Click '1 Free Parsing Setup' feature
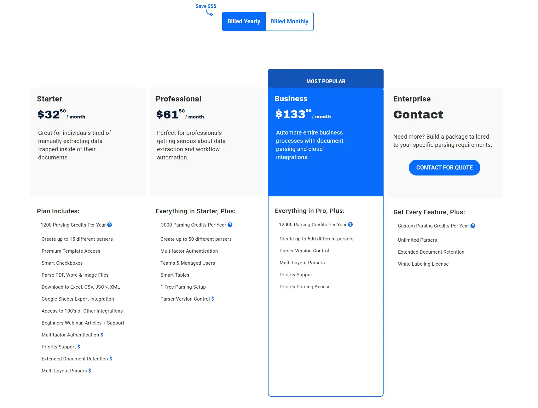The image size is (538, 408). tap(183, 287)
